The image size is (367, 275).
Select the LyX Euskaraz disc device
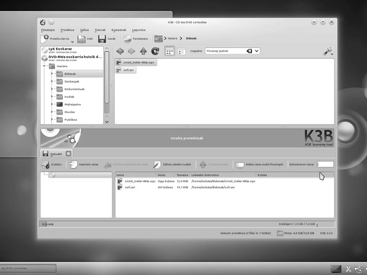click(72, 50)
